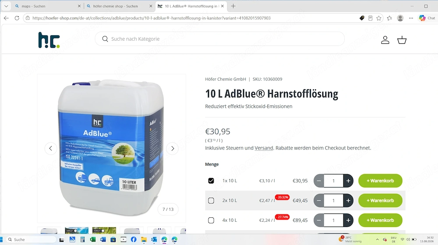Click the browser address bar URL
Screen dimensions: 438x245
pyautogui.click(x=152, y=18)
